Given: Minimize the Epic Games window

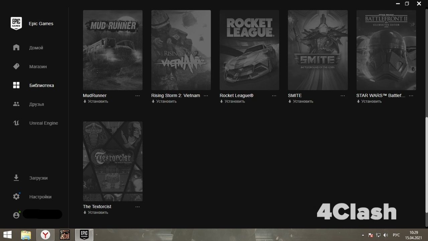Looking at the screenshot, I should click(397, 4).
